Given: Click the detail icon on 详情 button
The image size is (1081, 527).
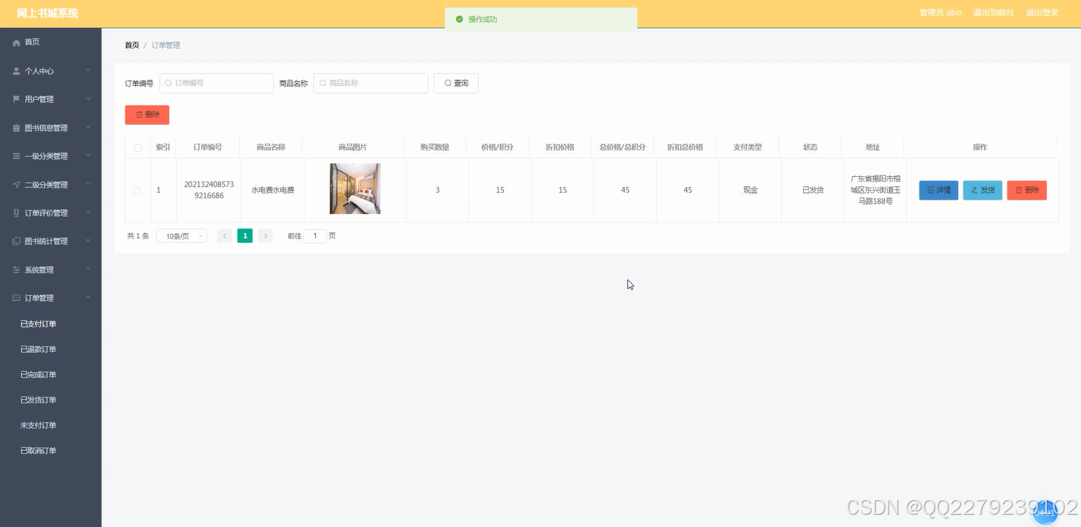Looking at the screenshot, I should tap(929, 190).
